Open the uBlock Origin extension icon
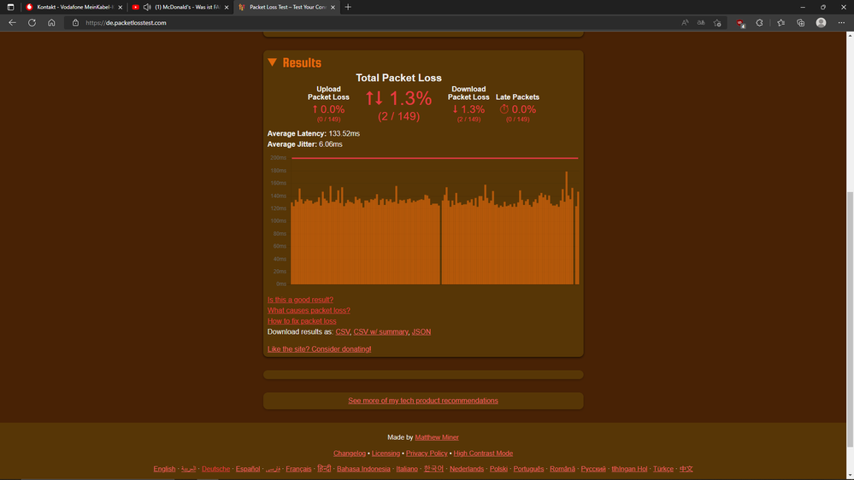This screenshot has width=854, height=480. 740,23
